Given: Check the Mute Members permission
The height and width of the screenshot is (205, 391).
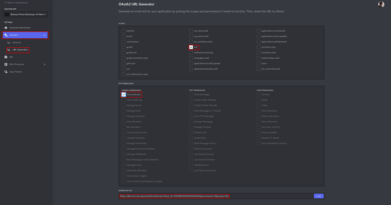Looking at the screenshot, I should (x=259, y=111).
